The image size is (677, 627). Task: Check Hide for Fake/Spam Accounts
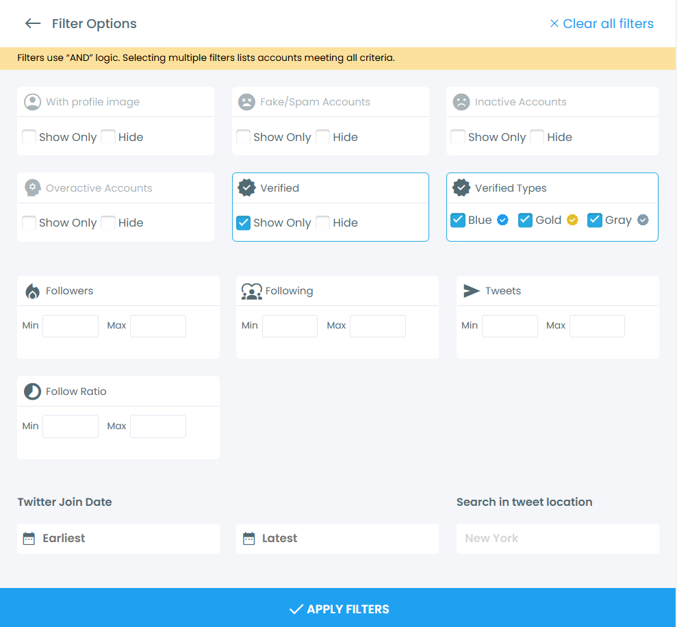322,137
